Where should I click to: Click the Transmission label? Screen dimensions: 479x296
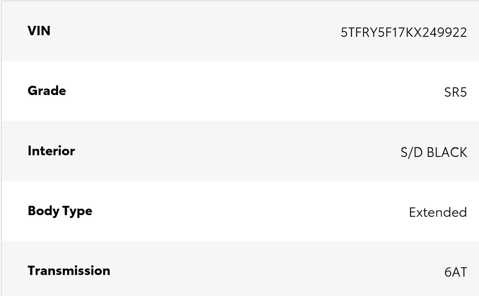[x=69, y=271]
